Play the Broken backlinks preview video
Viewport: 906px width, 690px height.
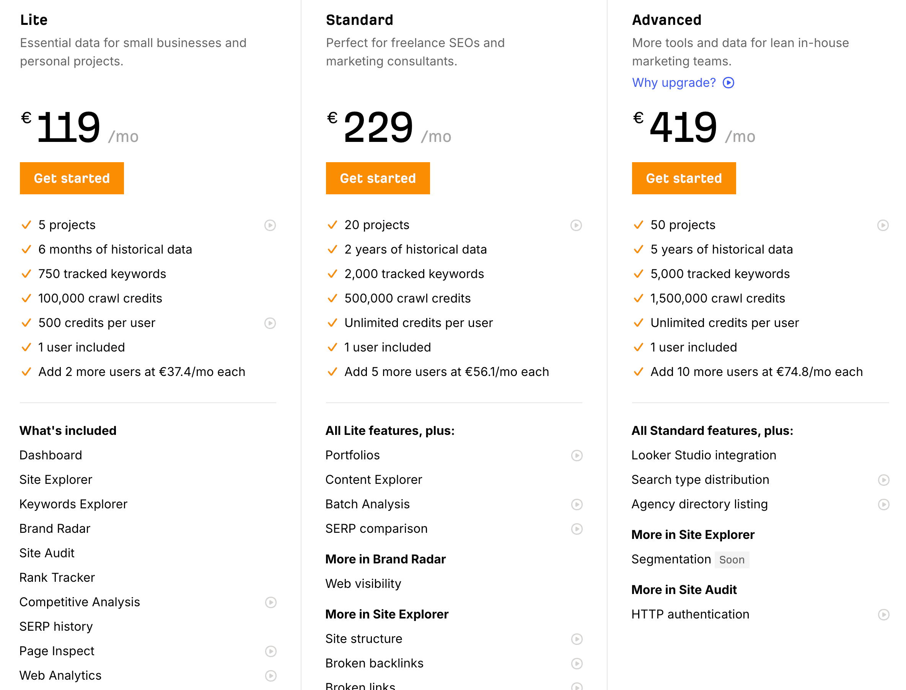577,664
